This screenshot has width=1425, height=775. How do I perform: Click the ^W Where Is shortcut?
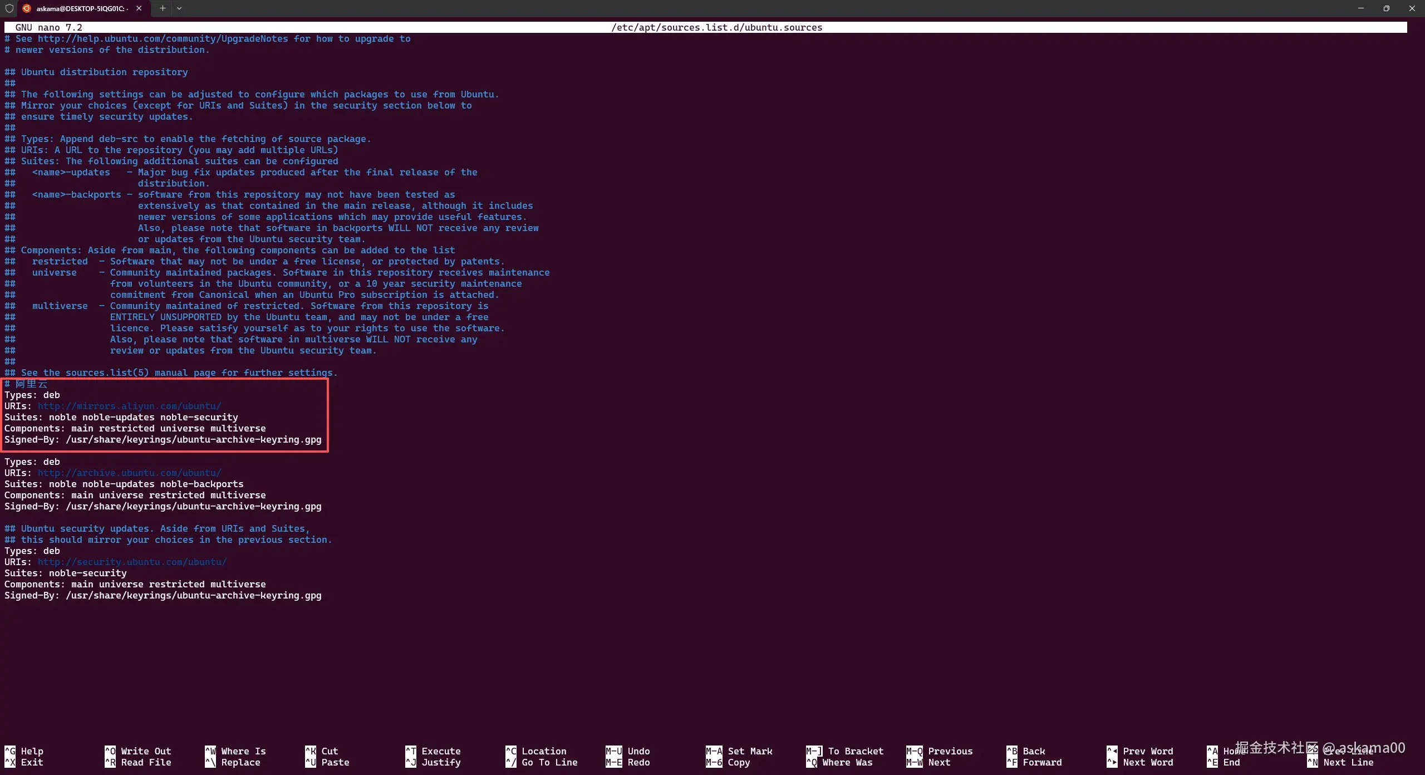click(235, 751)
